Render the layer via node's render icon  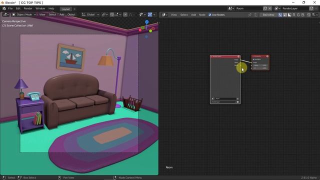coord(238,102)
